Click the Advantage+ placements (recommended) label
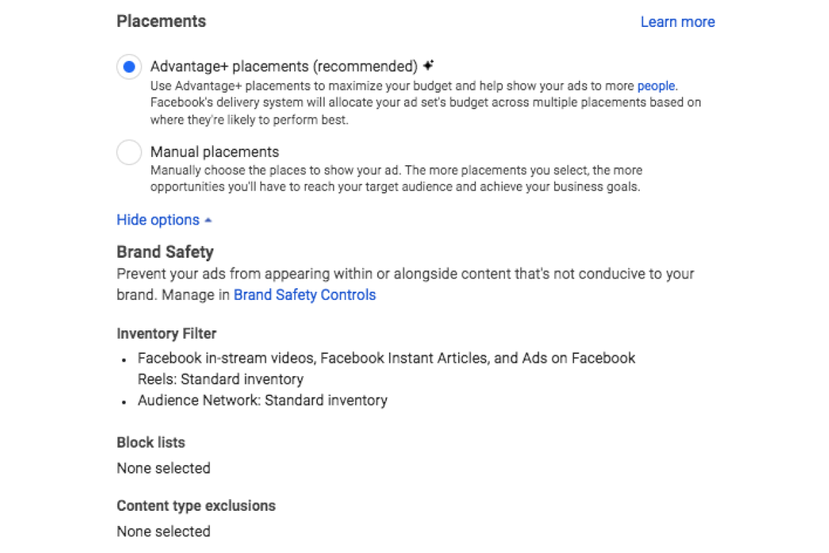The image size is (829, 553). click(284, 66)
